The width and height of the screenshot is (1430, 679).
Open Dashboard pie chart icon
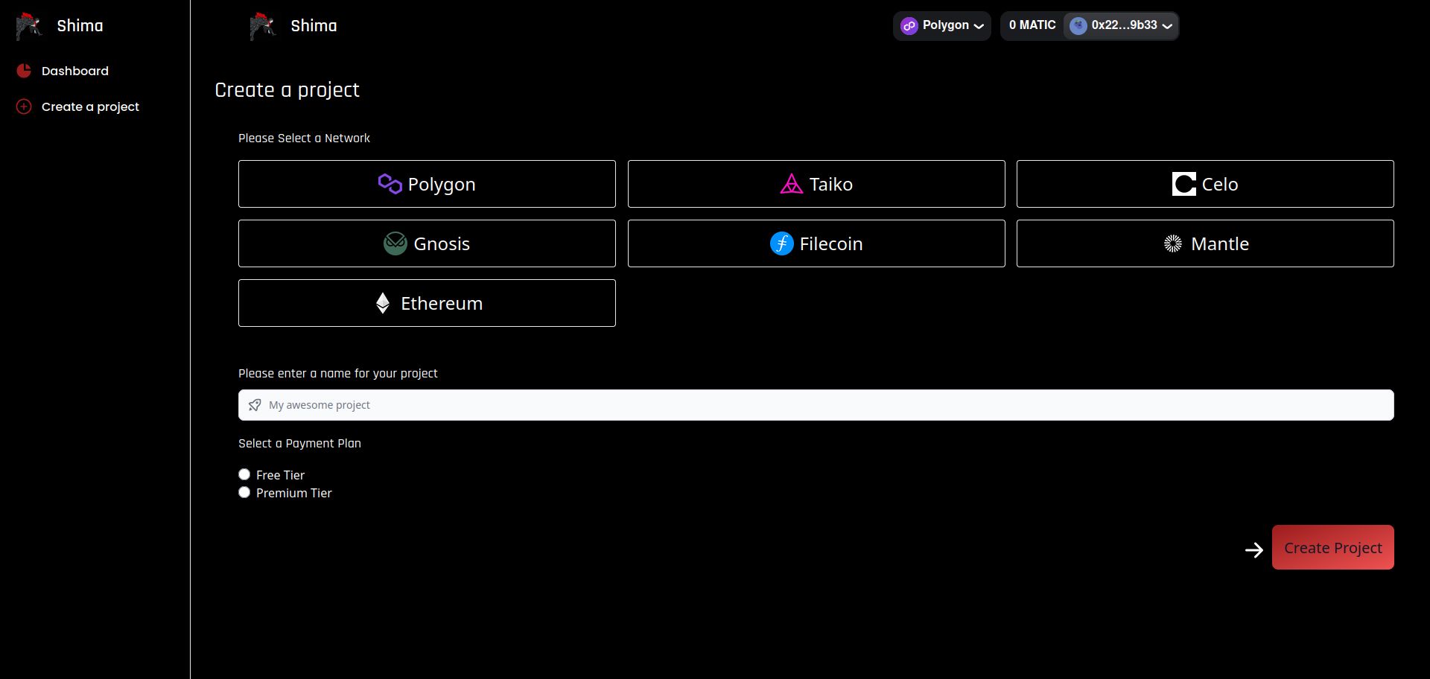point(24,71)
